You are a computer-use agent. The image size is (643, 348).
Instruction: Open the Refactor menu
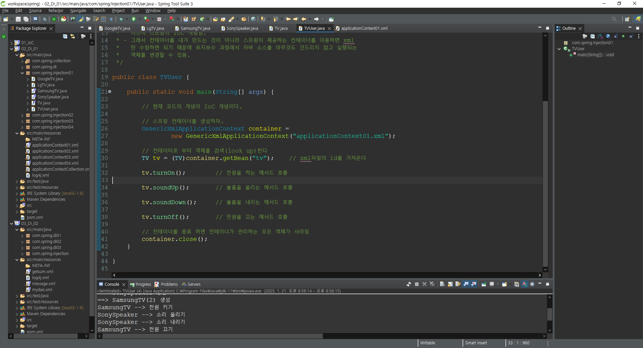(x=56, y=11)
